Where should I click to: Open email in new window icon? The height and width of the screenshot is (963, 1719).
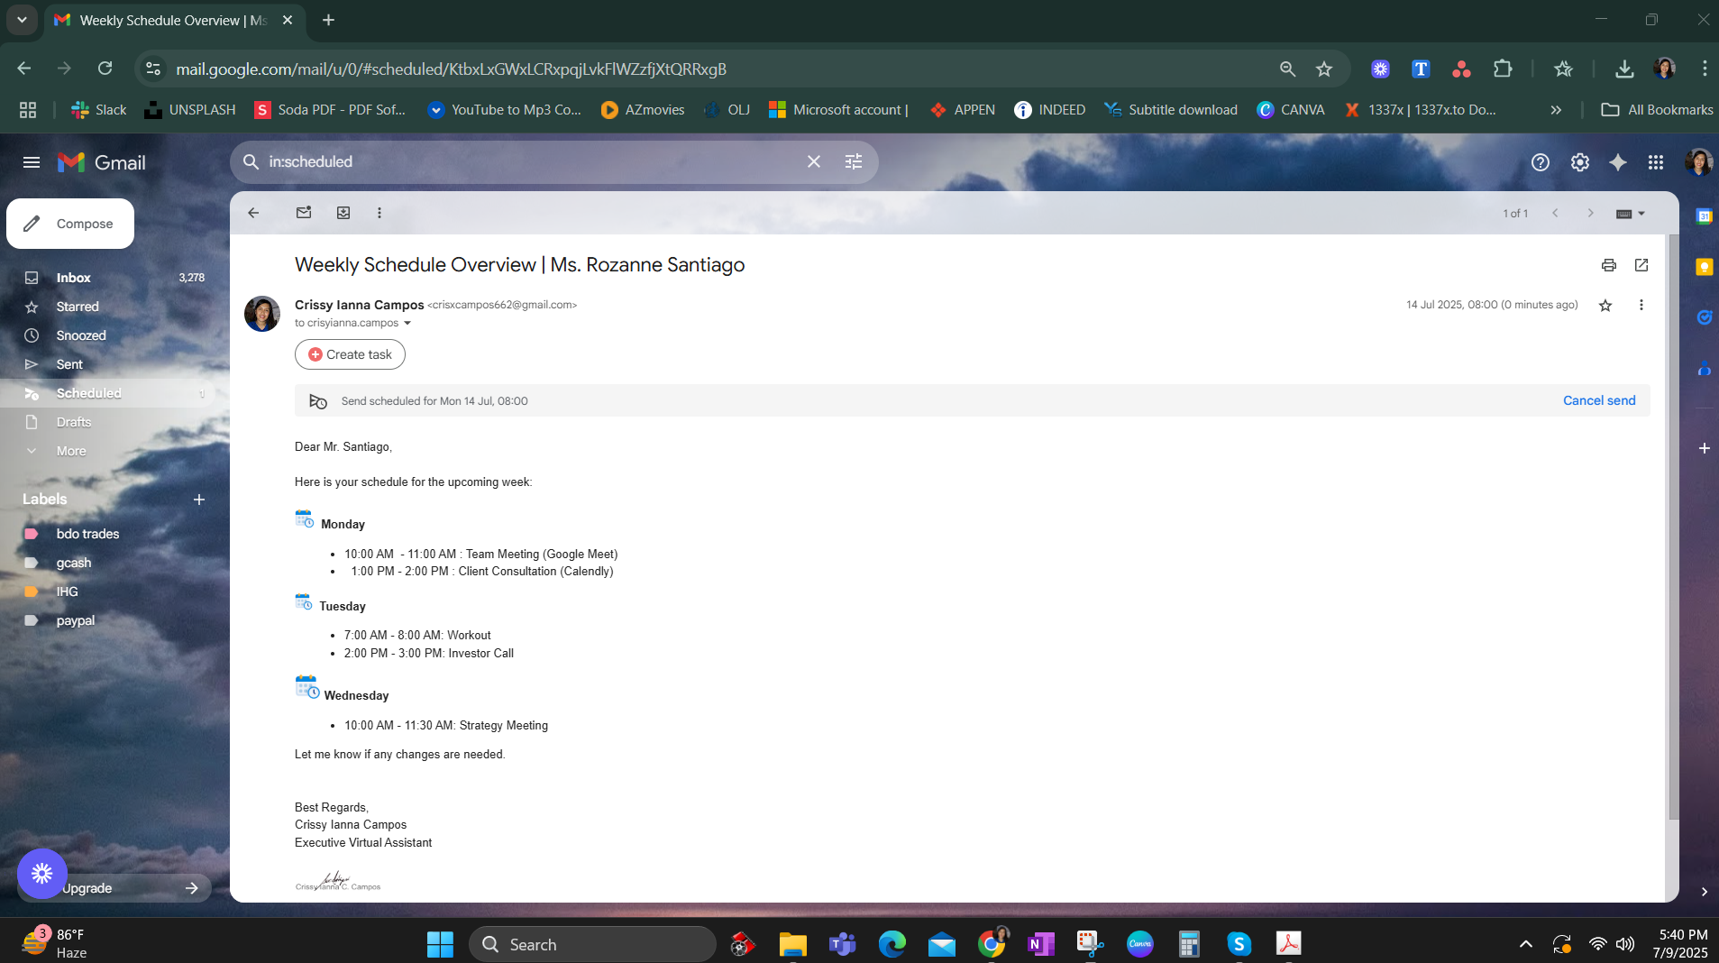[x=1641, y=265]
